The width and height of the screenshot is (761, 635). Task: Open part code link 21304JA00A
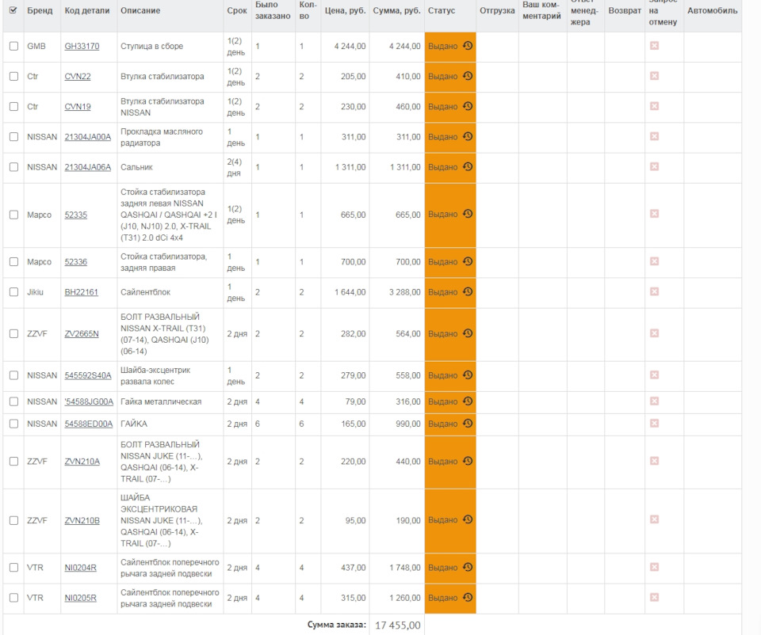click(87, 137)
